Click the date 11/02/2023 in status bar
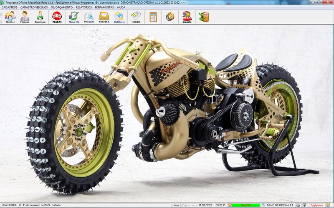Viewport: 334px width, 208px height. click(205, 205)
